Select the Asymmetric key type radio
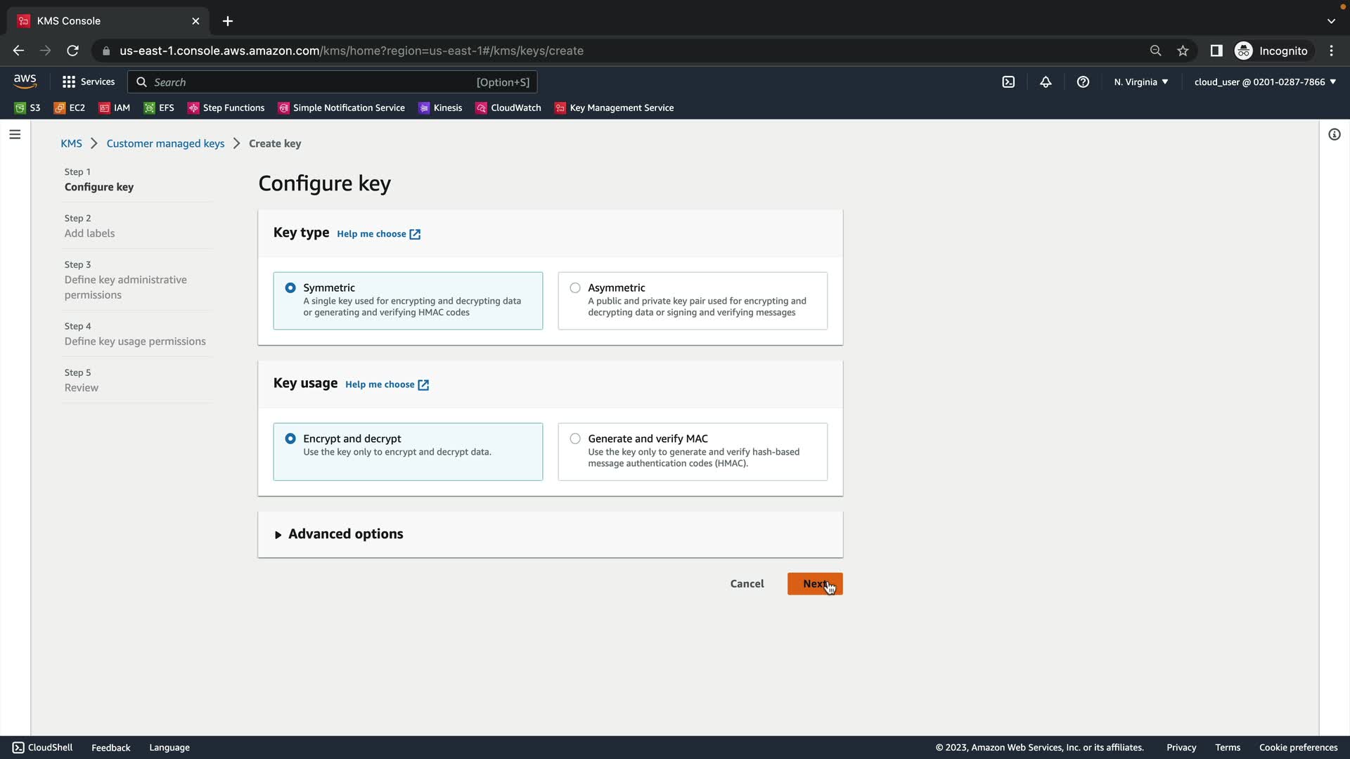This screenshot has height=759, width=1350. click(x=575, y=288)
